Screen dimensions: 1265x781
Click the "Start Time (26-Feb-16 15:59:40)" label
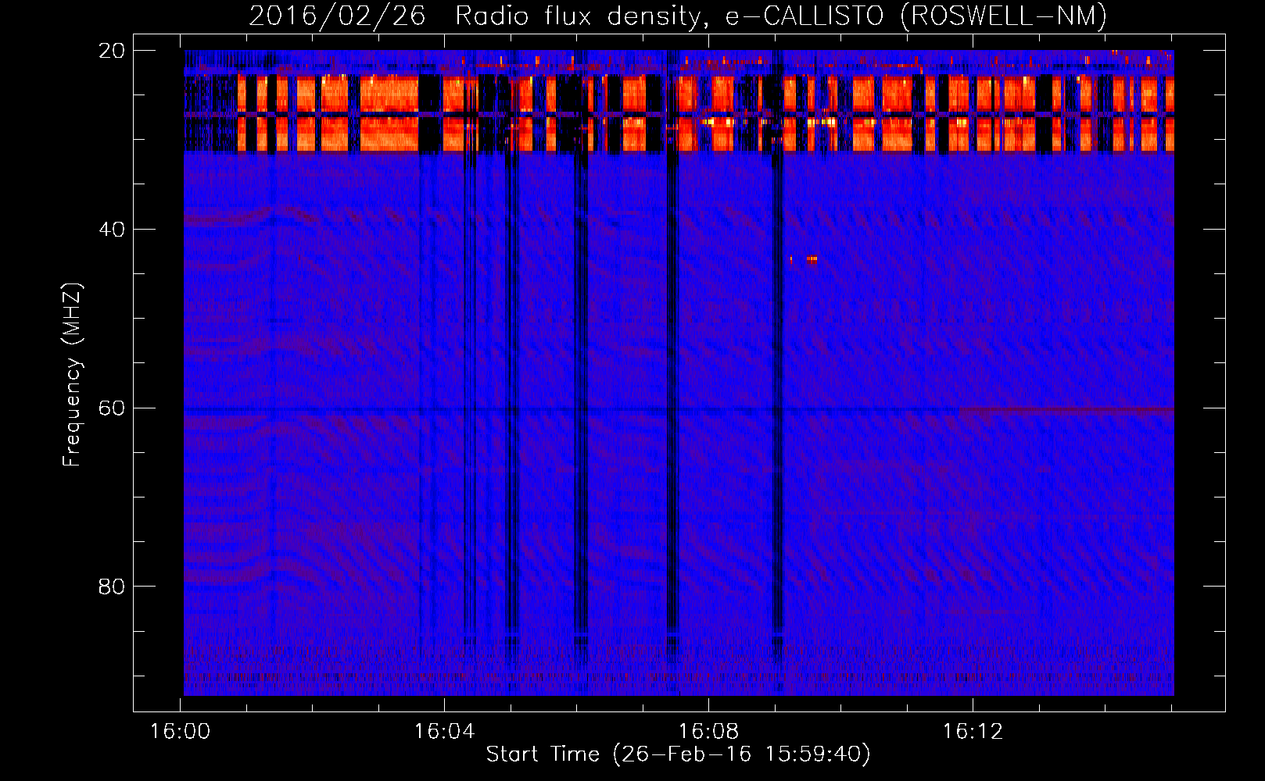[x=678, y=754]
